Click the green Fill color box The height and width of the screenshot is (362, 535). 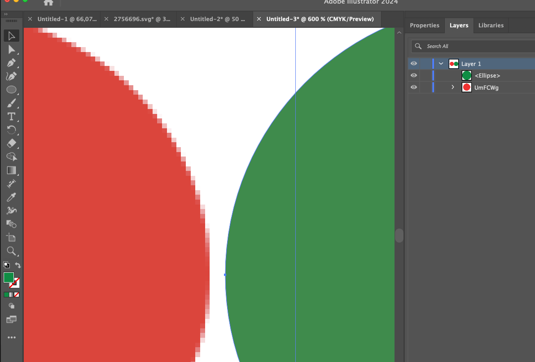(x=9, y=278)
